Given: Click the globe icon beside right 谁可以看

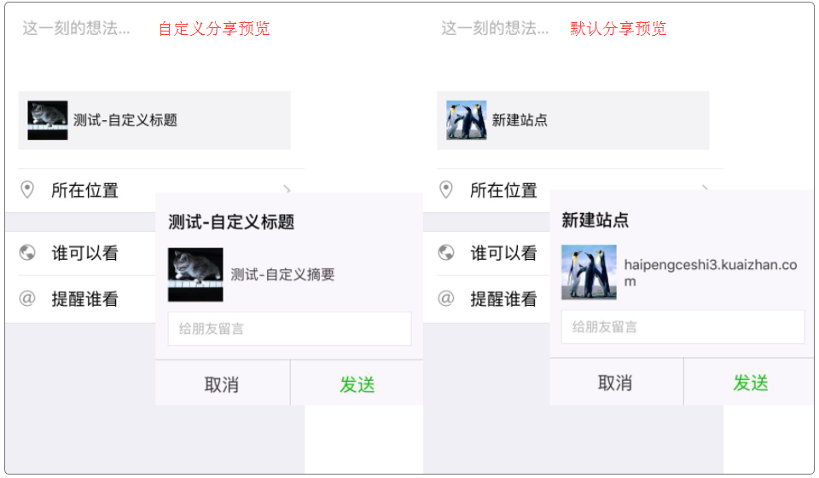Looking at the screenshot, I should (445, 252).
